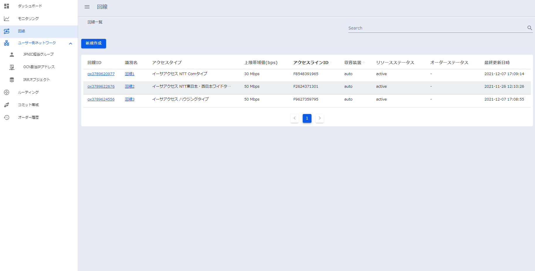535x271 pixels.
Task: Sort by アクセスラインID column header
Action: coord(311,63)
